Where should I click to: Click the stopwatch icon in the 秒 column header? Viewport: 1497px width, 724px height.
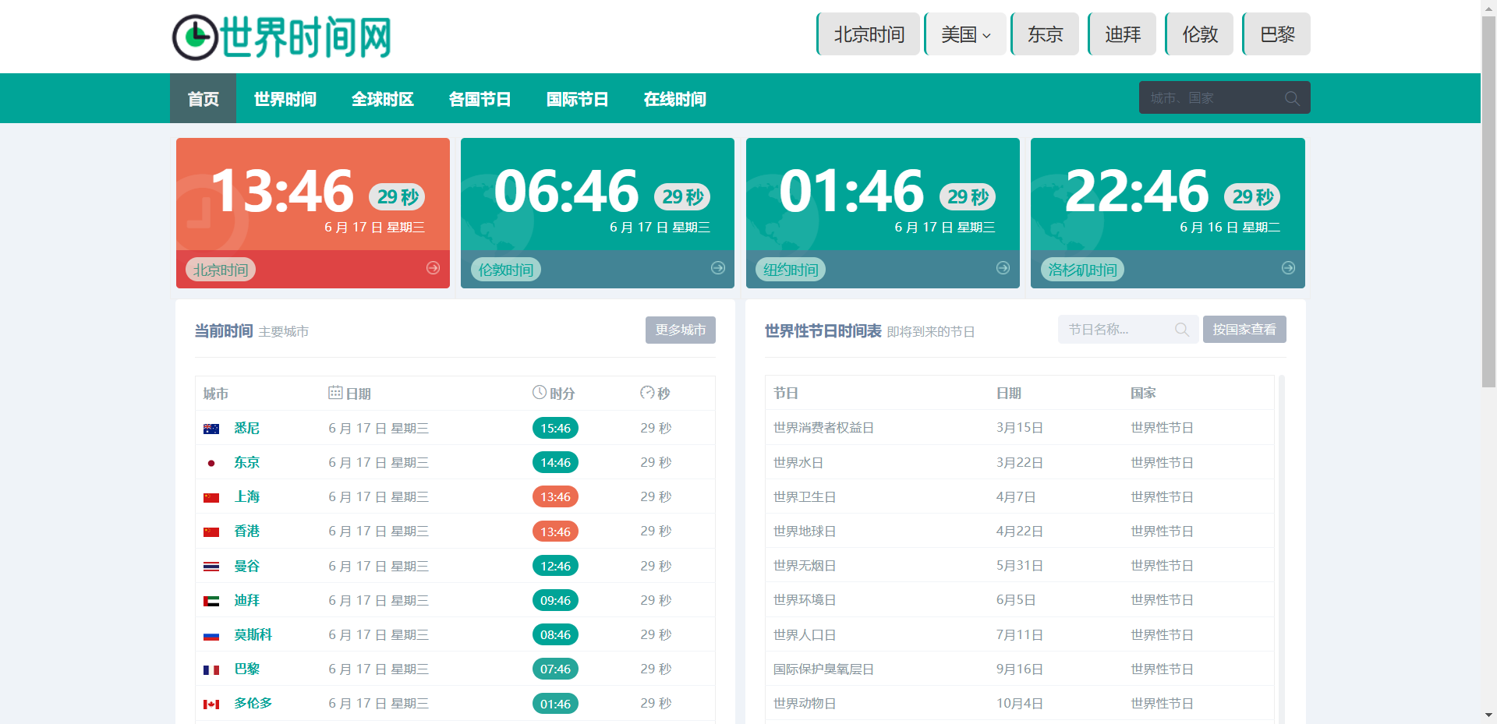click(647, 393)
